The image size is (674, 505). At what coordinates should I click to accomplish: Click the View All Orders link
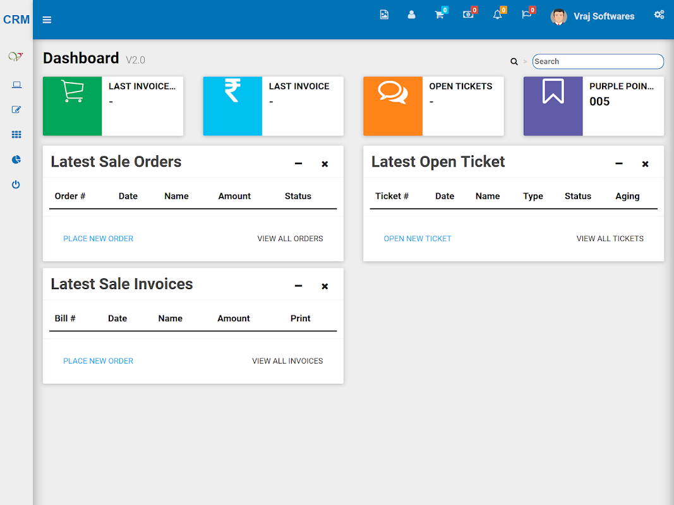290,239
